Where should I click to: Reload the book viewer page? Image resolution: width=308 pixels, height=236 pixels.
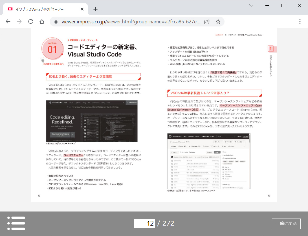[x=30, y=21]
